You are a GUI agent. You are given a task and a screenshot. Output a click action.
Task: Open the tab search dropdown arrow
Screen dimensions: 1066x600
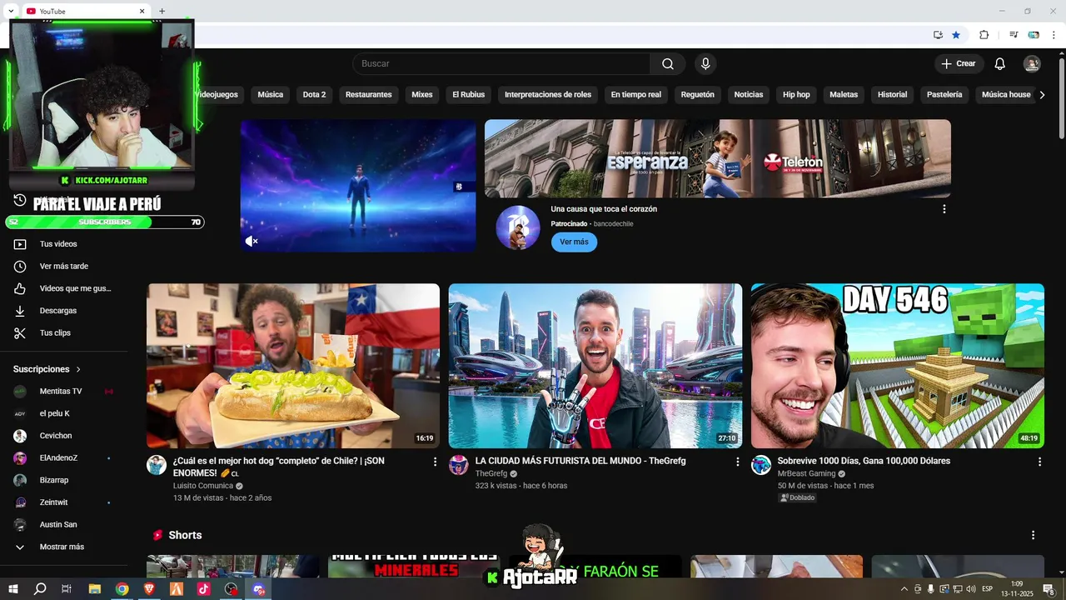(x=11, y=12)
